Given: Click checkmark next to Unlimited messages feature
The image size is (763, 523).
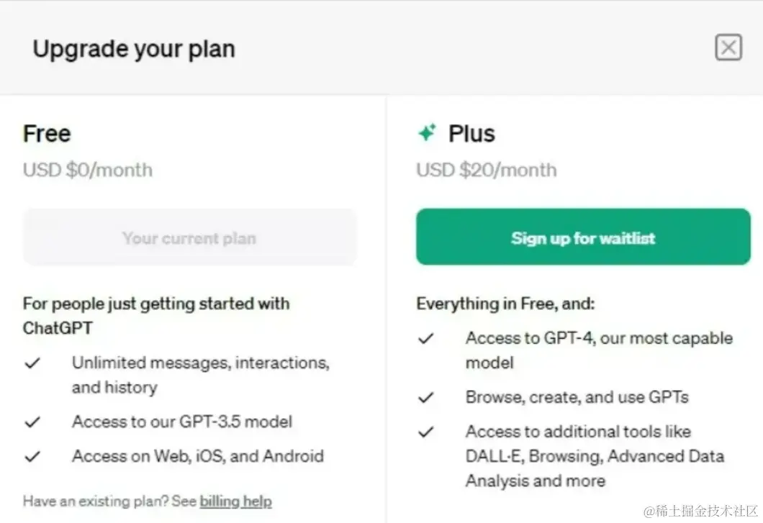Looking at the screenshot, I should (32, 363).
